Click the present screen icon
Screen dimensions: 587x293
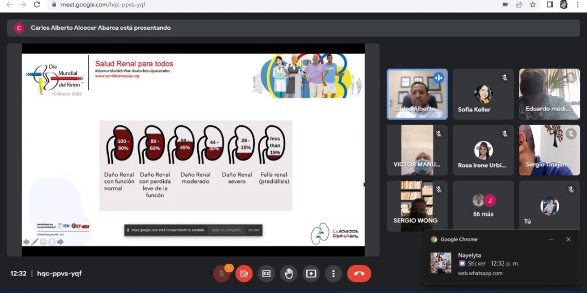pos(311,273)
